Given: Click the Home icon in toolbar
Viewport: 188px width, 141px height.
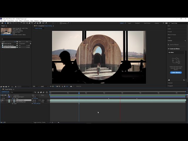Looking at the screenshot, I should 2,23.
